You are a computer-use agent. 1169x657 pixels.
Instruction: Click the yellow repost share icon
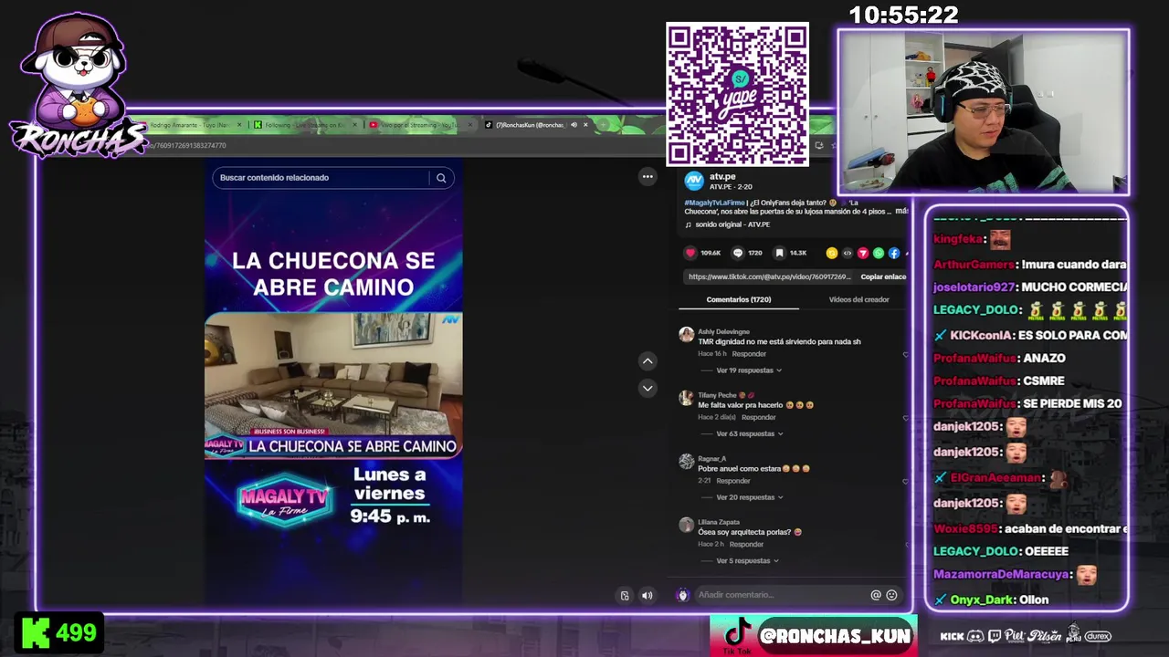[x=831, y=253]
